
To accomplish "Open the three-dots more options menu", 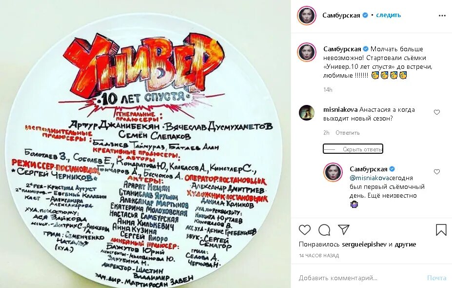I will pyautogui.click(x=442, y=16).
